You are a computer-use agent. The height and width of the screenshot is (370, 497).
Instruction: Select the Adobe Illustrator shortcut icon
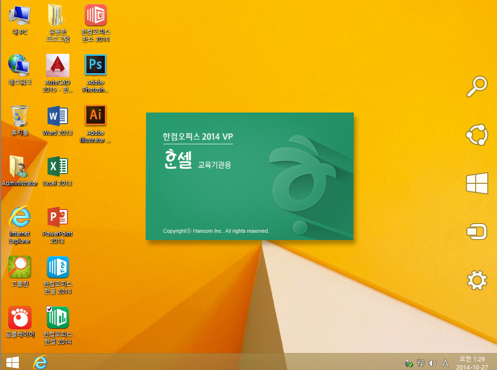[96, 124]
